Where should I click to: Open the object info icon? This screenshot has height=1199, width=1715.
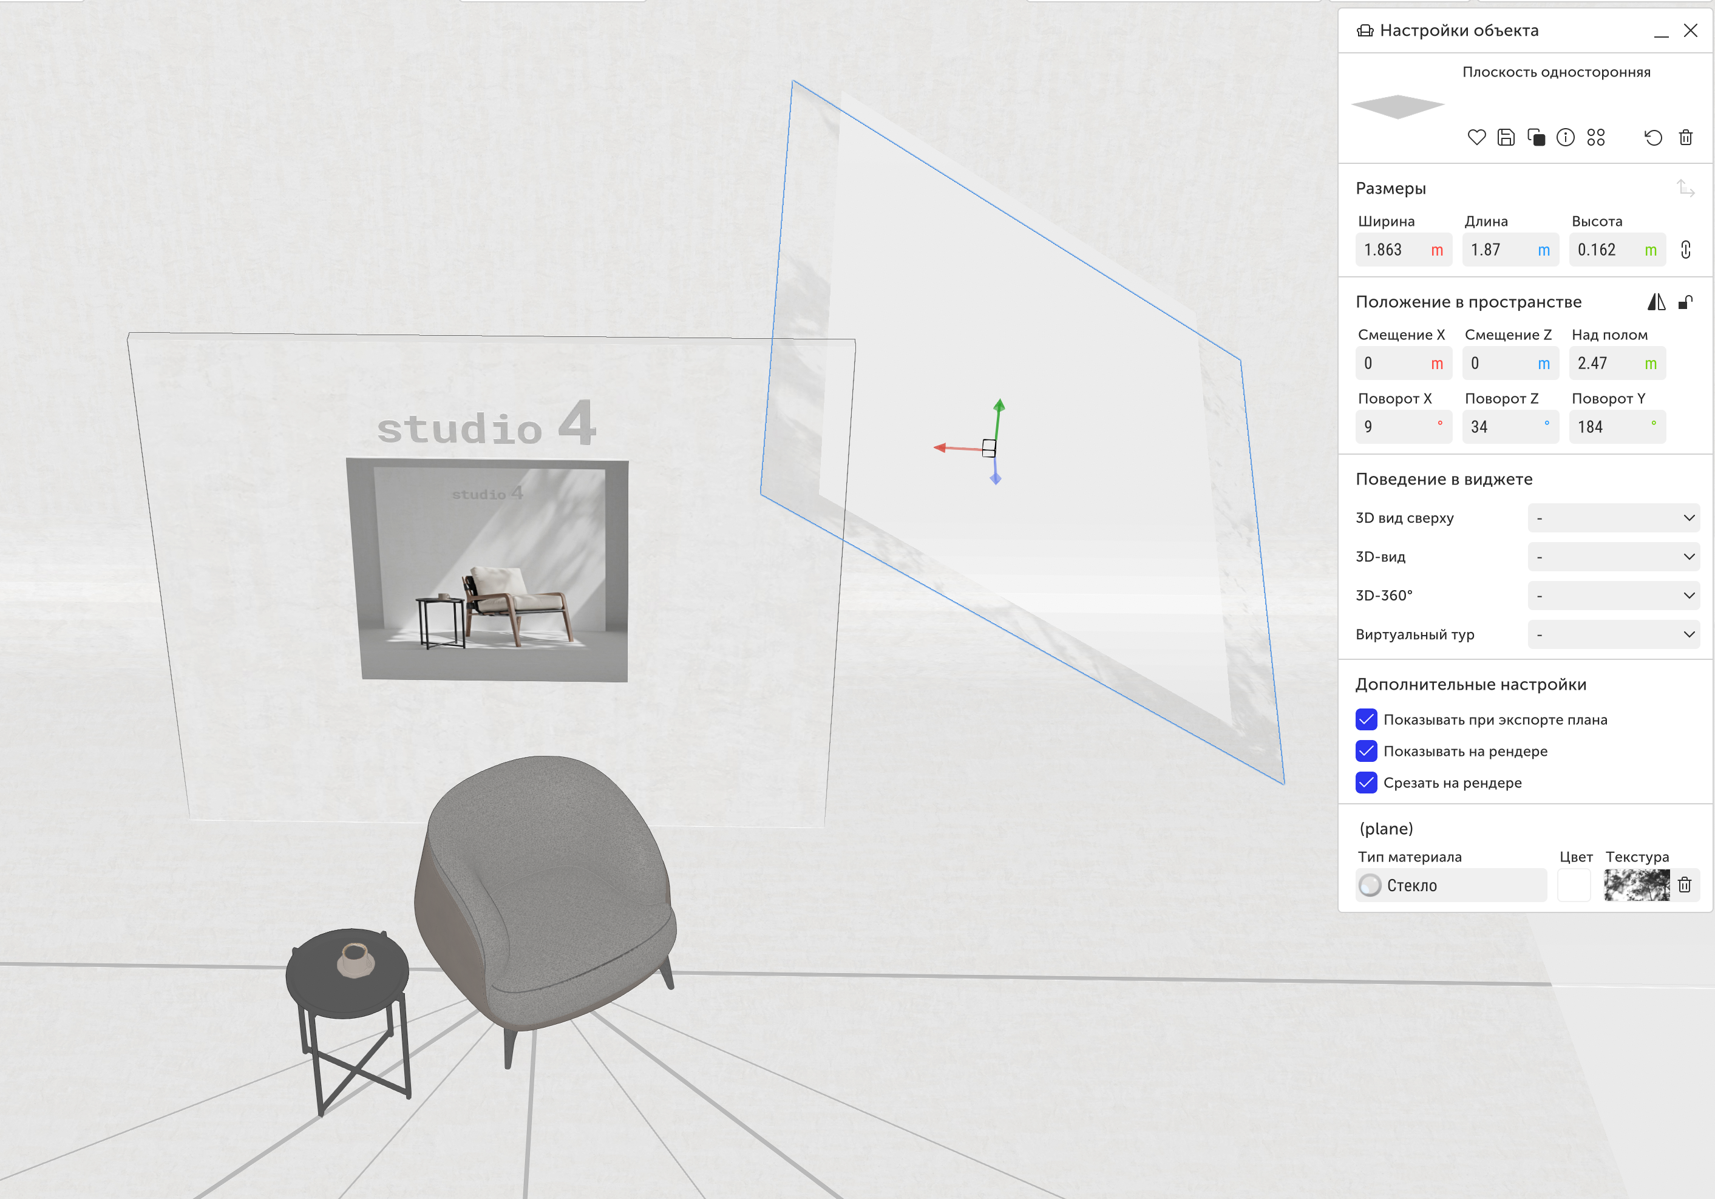point(1566,137)
